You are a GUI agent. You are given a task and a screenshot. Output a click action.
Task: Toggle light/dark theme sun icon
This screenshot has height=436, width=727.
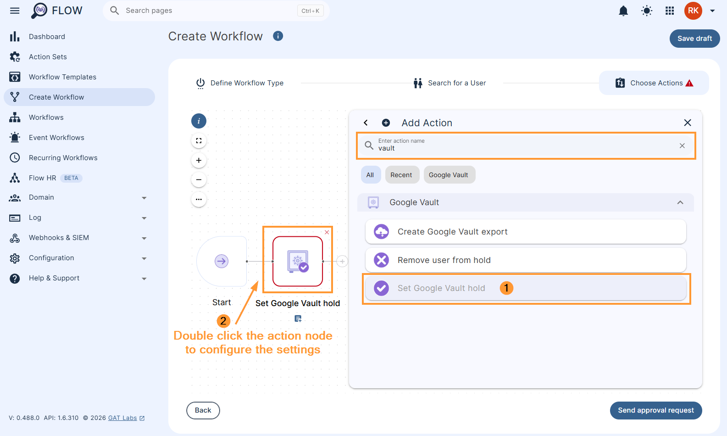(x=647, y=11)
